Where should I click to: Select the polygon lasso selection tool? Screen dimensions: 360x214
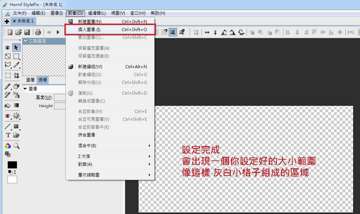8,65
